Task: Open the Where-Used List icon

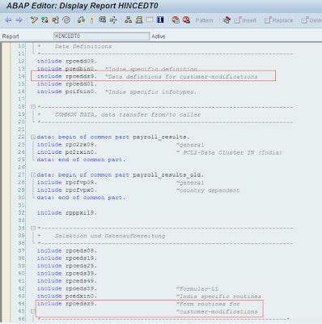Action: 113,20
